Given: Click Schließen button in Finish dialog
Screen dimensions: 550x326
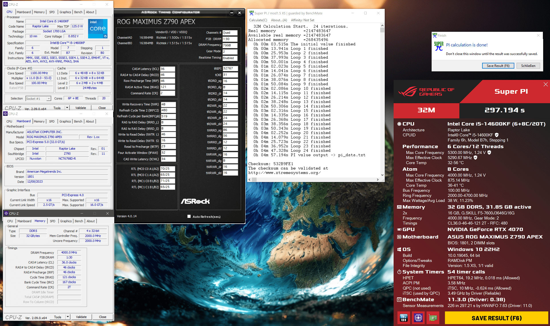Looking at the screenshot, I should point(528,66).
